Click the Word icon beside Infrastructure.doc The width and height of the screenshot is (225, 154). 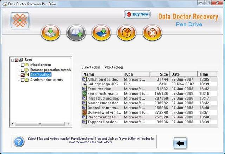click(84, 98)
